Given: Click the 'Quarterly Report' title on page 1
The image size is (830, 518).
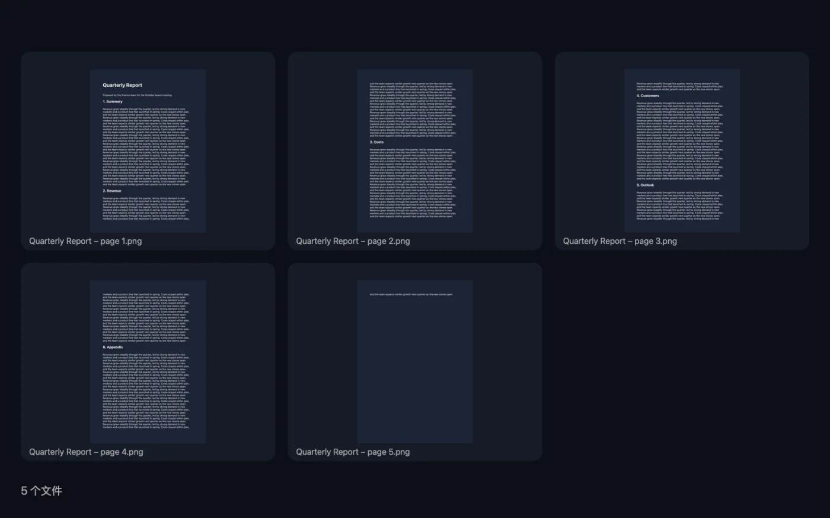Looking at the screenshot, I should tap(122, 85).
